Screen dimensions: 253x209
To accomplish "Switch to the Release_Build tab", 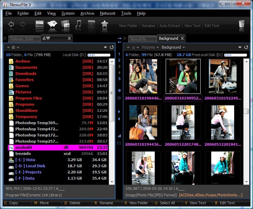I will coord(22,39).
